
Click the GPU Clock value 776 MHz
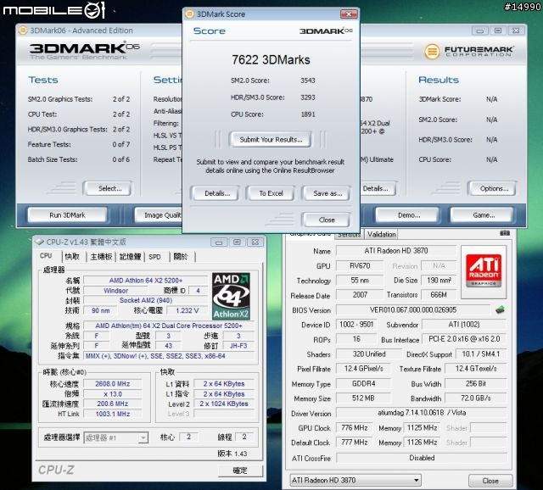[x=355, y=428]
